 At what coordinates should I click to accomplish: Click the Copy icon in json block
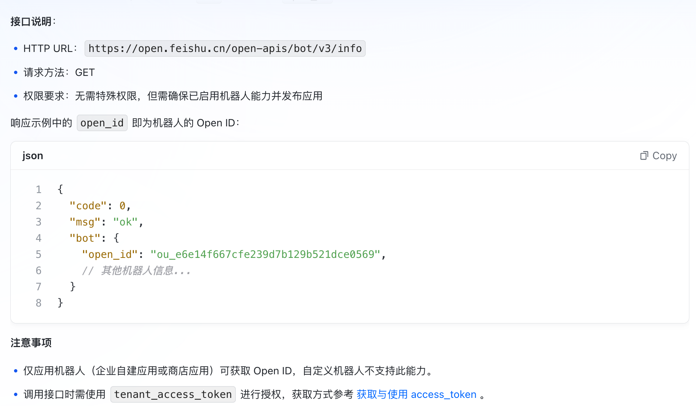coord(644,156)
